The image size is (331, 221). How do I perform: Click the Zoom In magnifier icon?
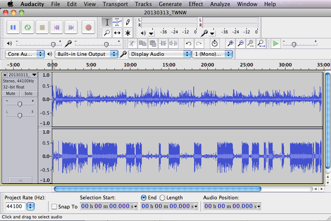[x=230, y=43]
